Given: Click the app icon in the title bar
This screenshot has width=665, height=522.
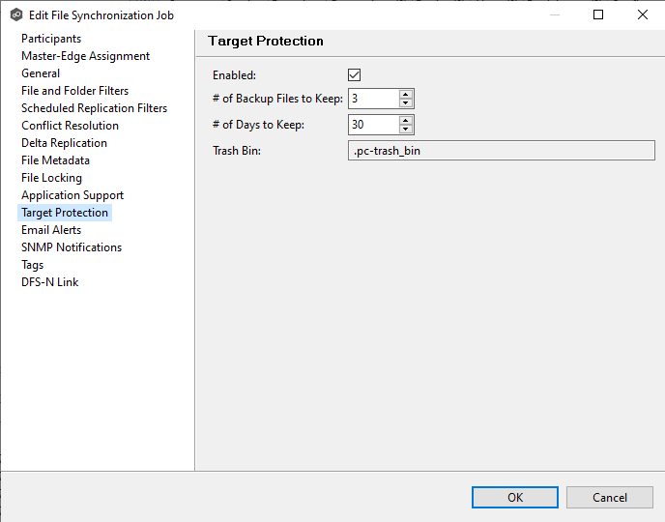Looking at the screenshot, I should [x=15, y=14].
